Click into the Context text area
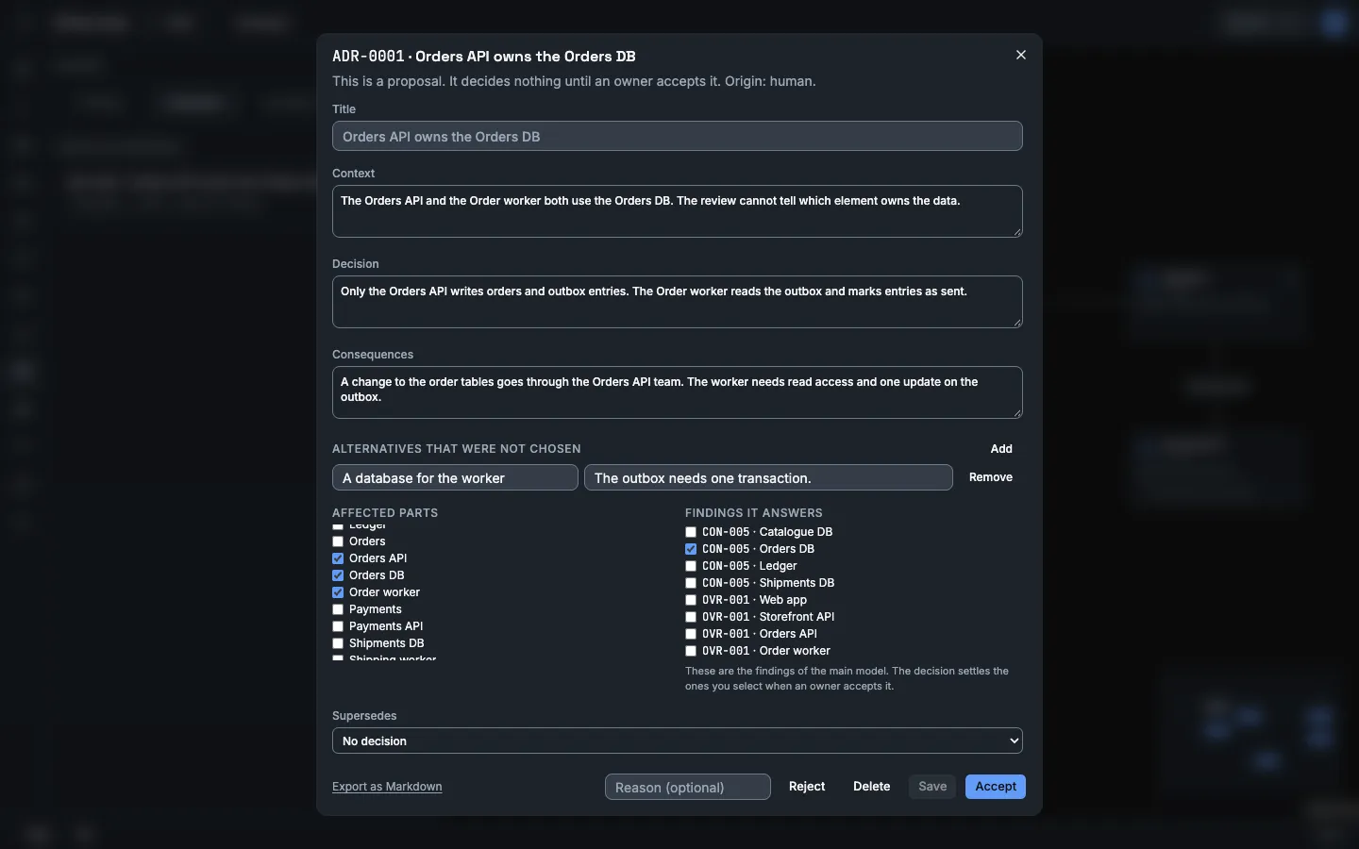The image size is (1359, 849). pyautogui.click(x=678, y=211)
